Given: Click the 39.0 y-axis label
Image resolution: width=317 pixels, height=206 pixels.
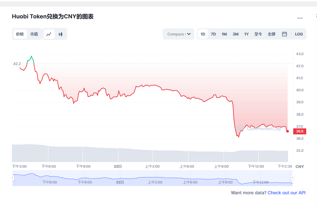Looking at the screenshot, I should click(x=300, y=102).
